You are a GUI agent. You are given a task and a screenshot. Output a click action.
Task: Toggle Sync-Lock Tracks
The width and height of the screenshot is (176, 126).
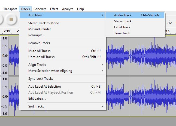pos(41,79)
